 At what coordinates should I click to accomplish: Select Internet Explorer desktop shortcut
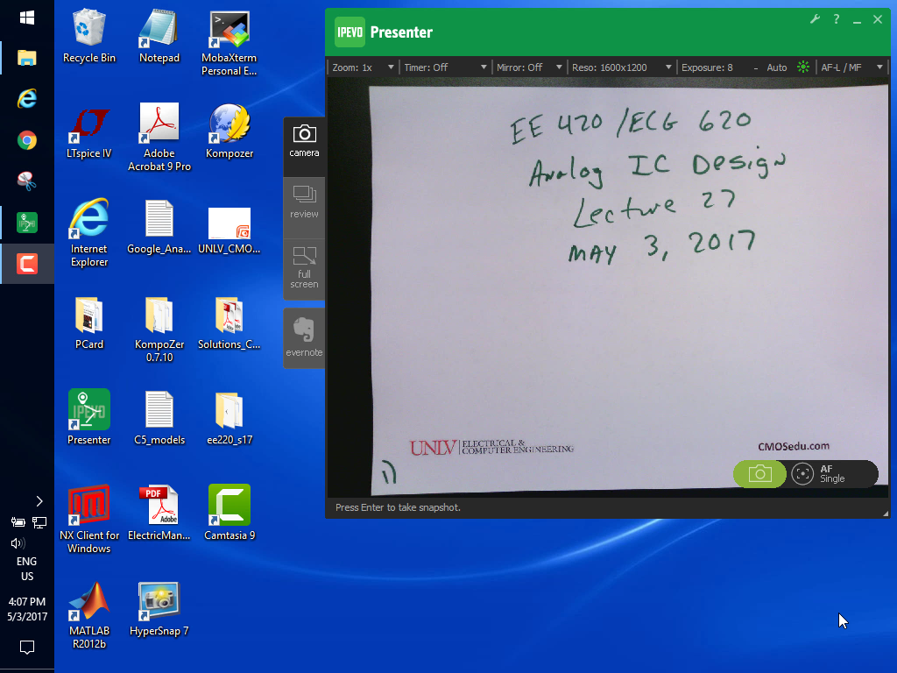point(88,233)
